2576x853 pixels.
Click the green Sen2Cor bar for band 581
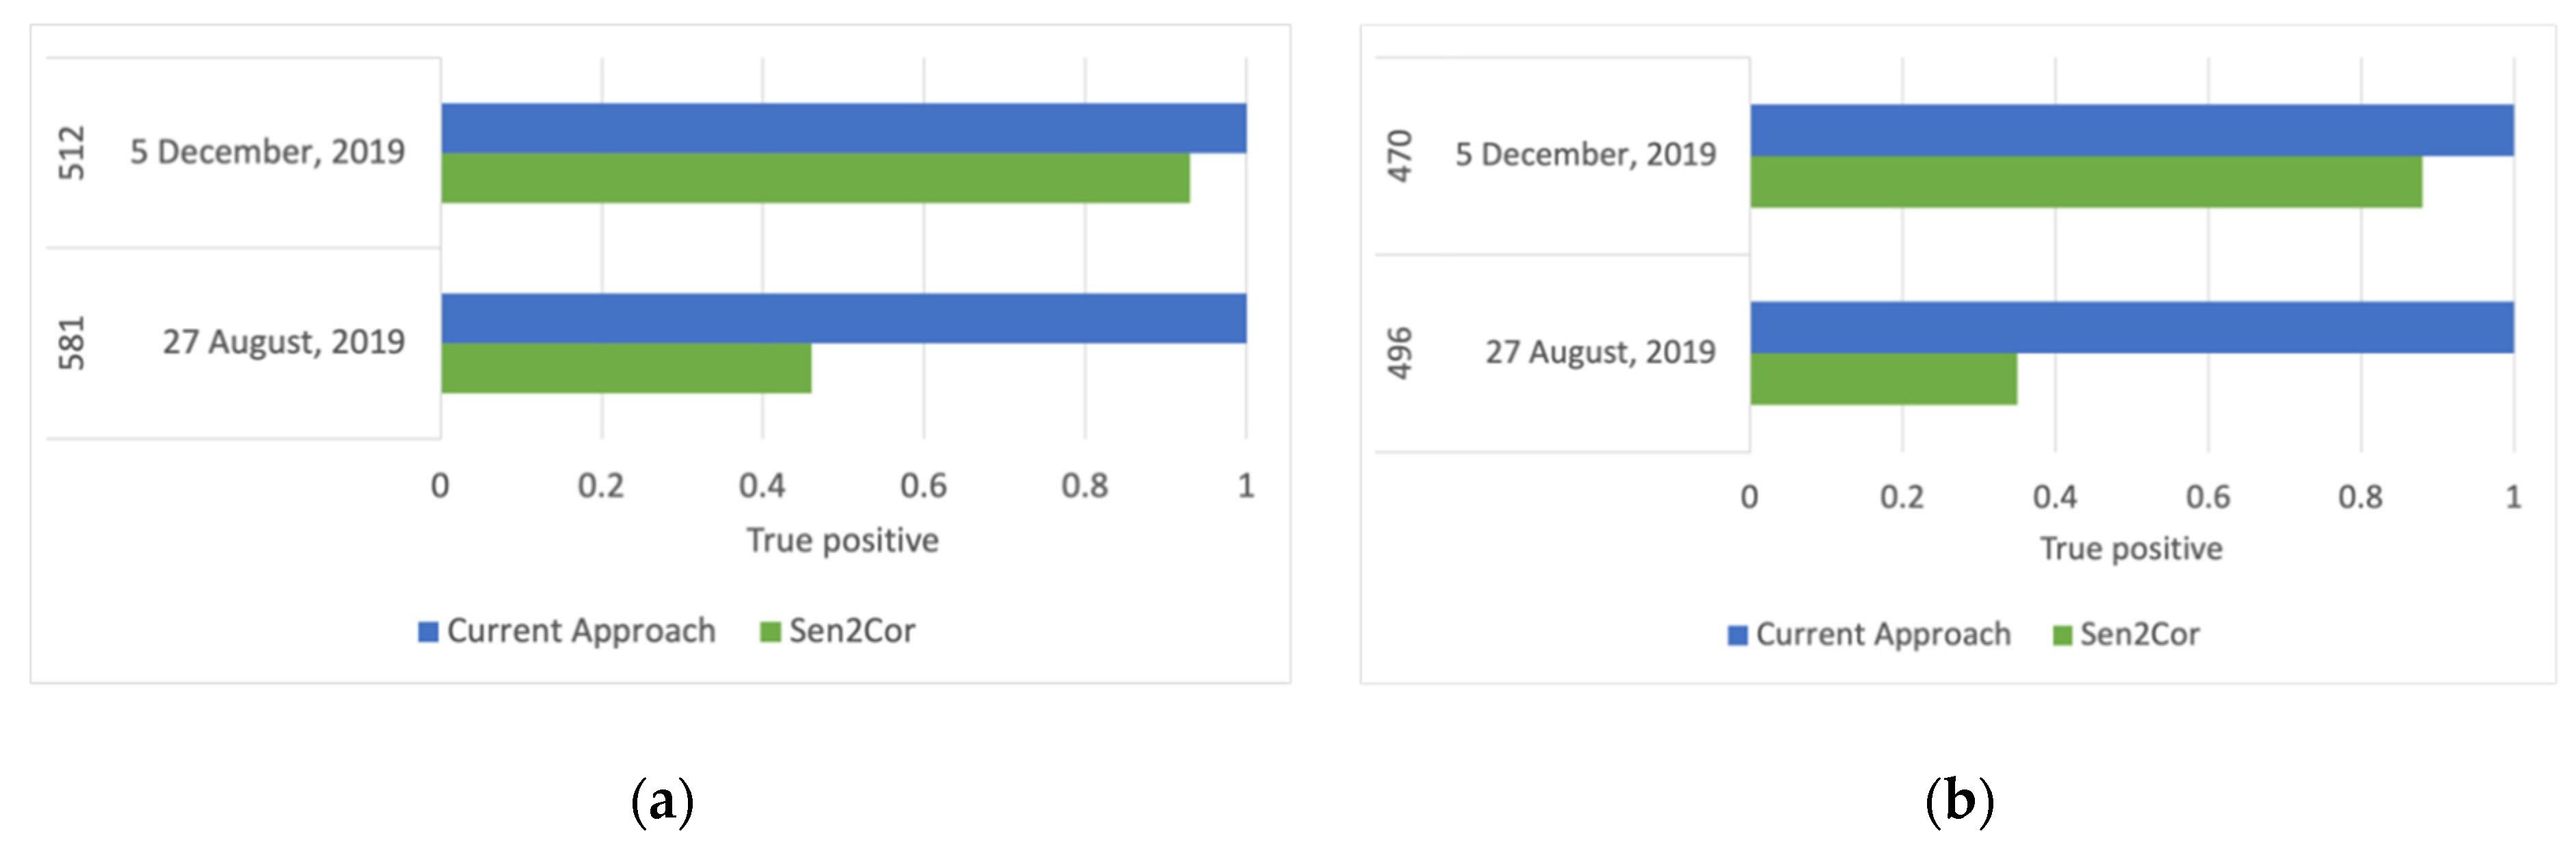(626, 367)
